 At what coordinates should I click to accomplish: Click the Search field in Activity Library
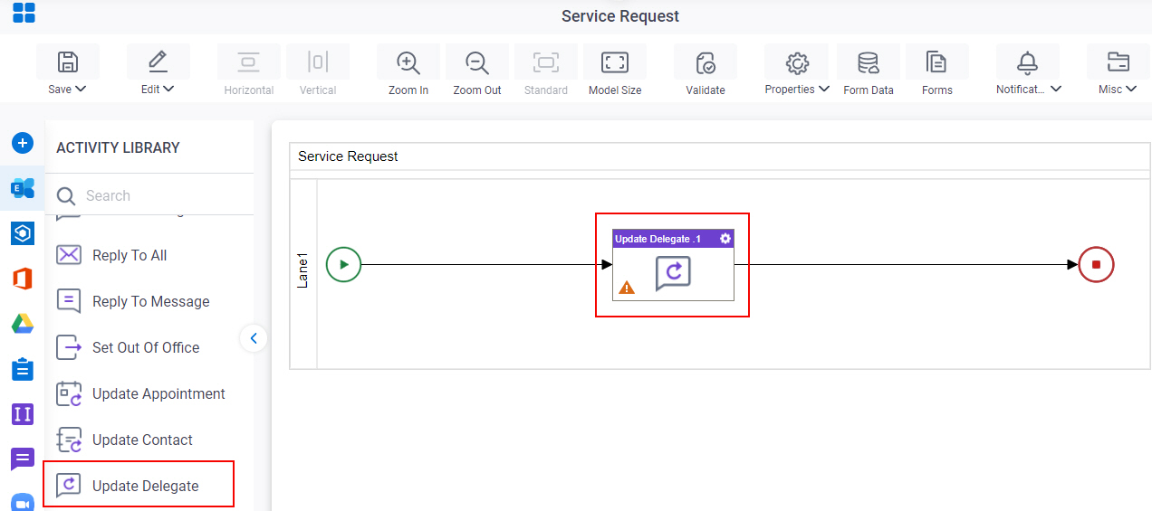click(x=154, y=195)
